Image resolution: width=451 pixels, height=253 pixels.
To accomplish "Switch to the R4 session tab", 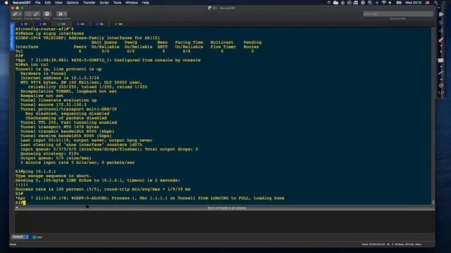I will (x=81, y=24).
